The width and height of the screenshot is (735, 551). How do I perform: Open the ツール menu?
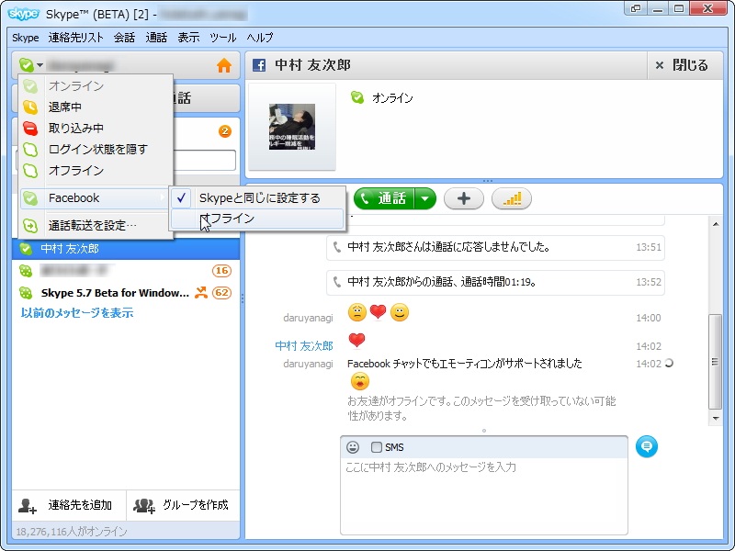(x=222, y=38)
